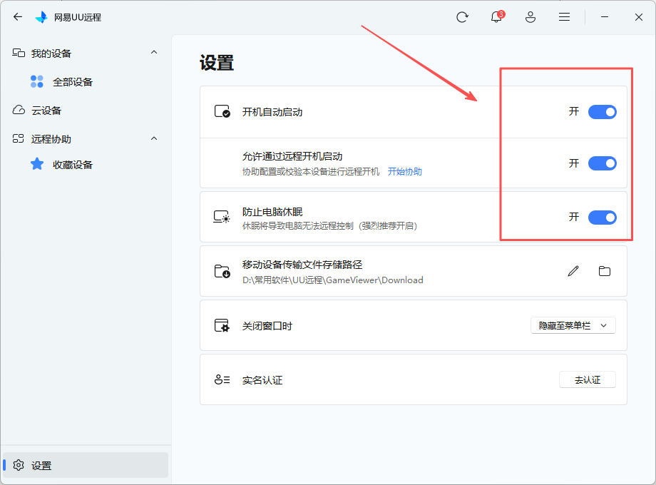Open the 隐藏至菜单栏 dropdown
Screen dimensions: 656x485
(573, 325)
